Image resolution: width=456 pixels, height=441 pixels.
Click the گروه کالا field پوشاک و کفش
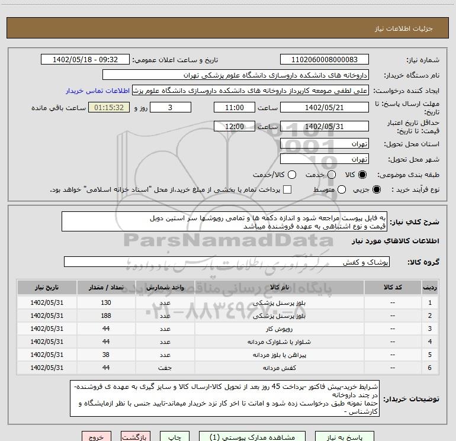point(227,262)
